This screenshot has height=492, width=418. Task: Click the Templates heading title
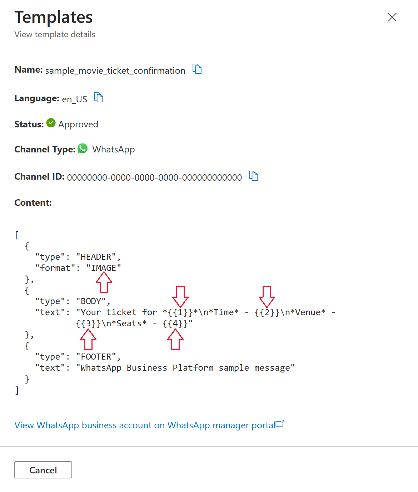(54, 17)
